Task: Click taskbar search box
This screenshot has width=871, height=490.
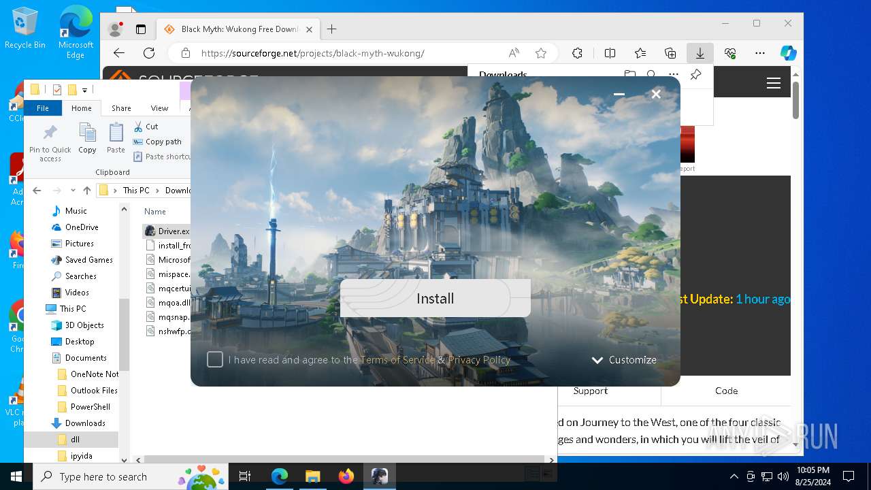Action: tap(131, 476)
